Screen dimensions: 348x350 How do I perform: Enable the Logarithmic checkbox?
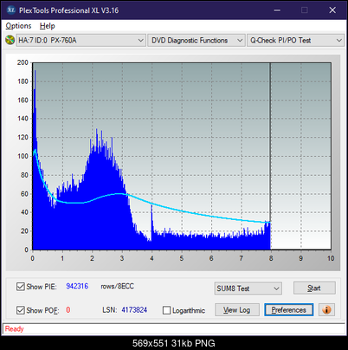[x=166, y=310]
